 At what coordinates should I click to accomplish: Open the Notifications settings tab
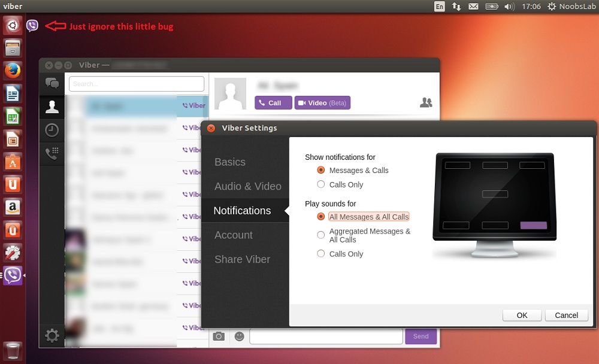click(245, 211)
